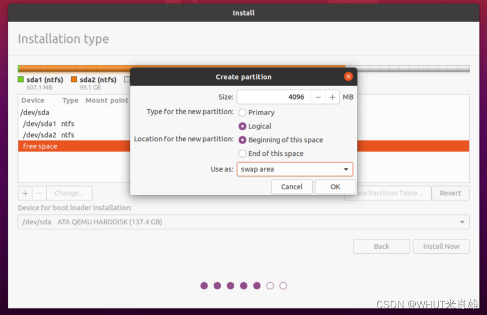Remove partition with minus icon
Viewport: 487px width, 315px height.
click(x=40, y=193)
